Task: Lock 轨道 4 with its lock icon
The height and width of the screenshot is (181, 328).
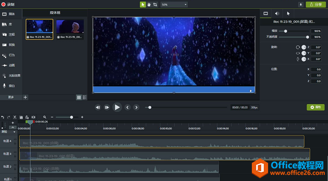Action: click(x=15, y=143)
